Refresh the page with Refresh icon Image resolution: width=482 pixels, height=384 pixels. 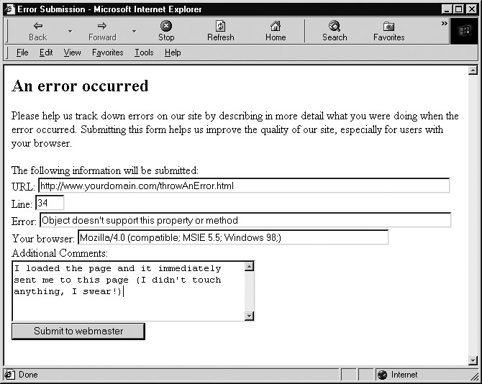pos(220,26)
